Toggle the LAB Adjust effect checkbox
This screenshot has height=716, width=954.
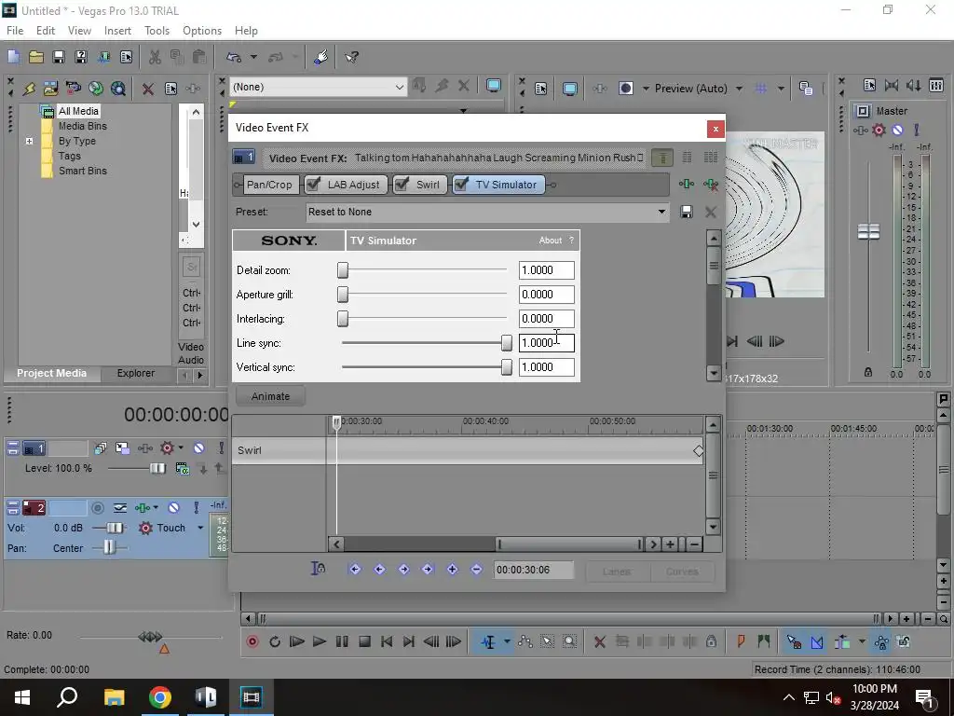(x=313, y=185)
